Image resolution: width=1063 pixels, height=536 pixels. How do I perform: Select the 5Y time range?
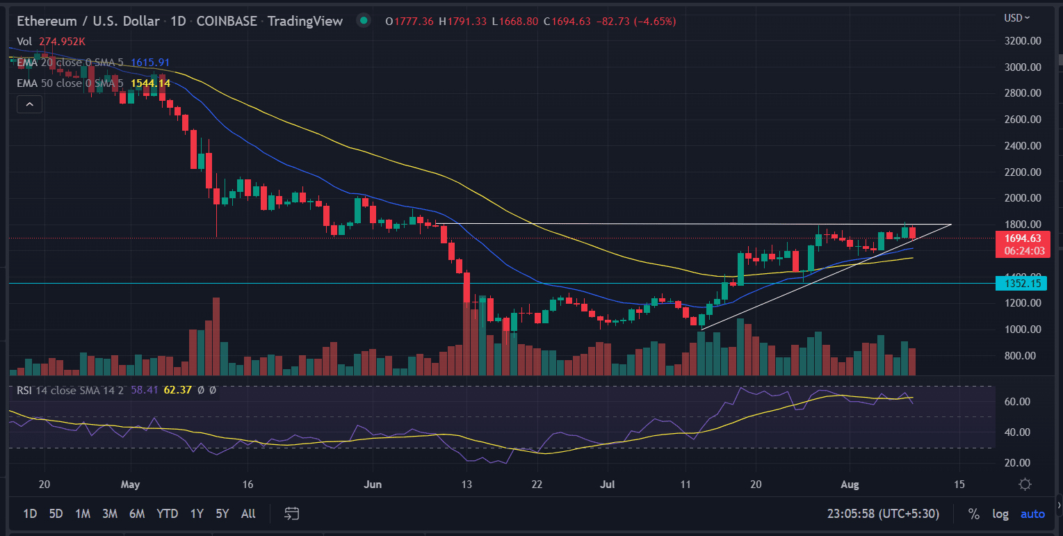[x=222, y=514]
